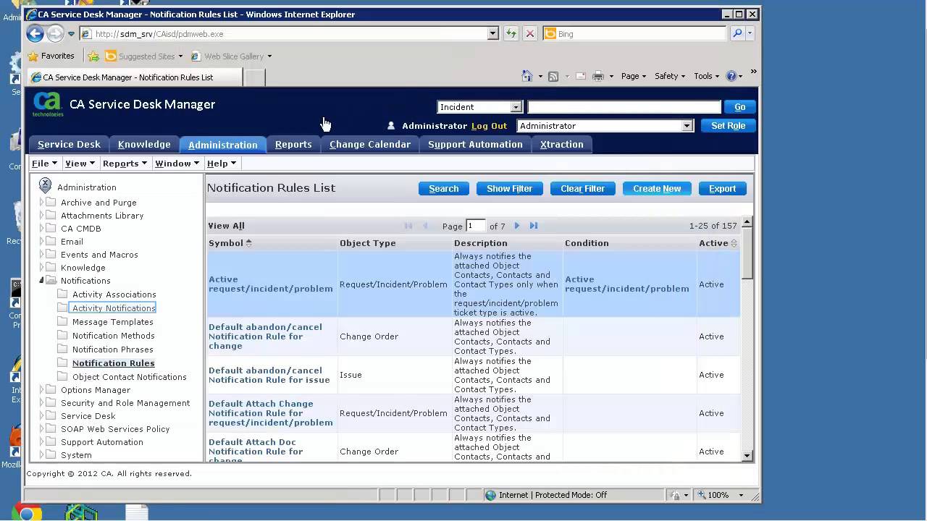Click the RSS feeds icon
This screenshot has height=521, width=927.
(553, 76)
